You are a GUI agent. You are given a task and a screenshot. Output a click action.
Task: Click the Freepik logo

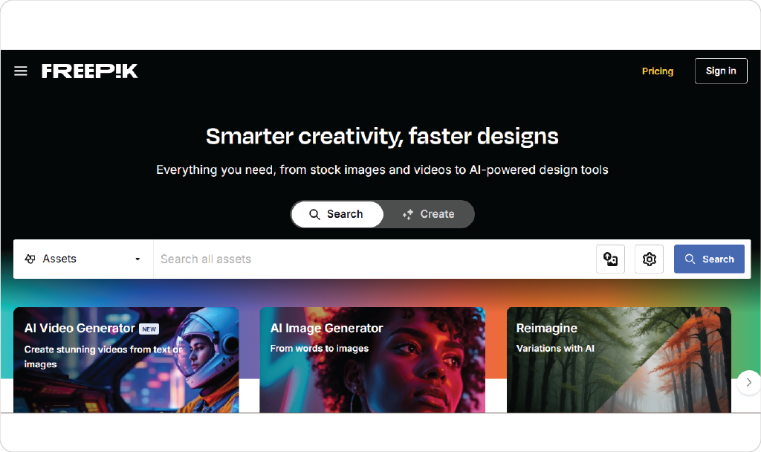(x=90, y=71)
